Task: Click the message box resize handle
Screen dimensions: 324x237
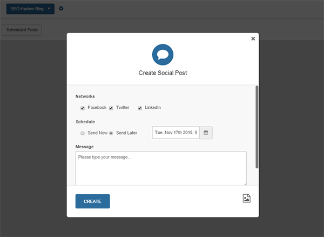Action: (x=245, y=183)
